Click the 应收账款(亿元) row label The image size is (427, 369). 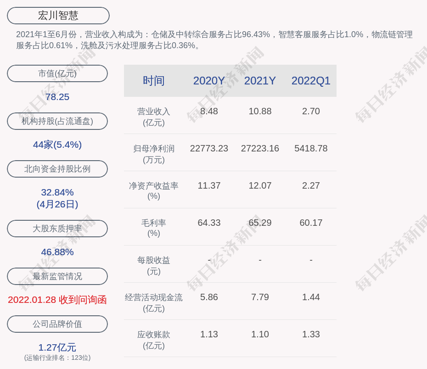coord(154,340)
